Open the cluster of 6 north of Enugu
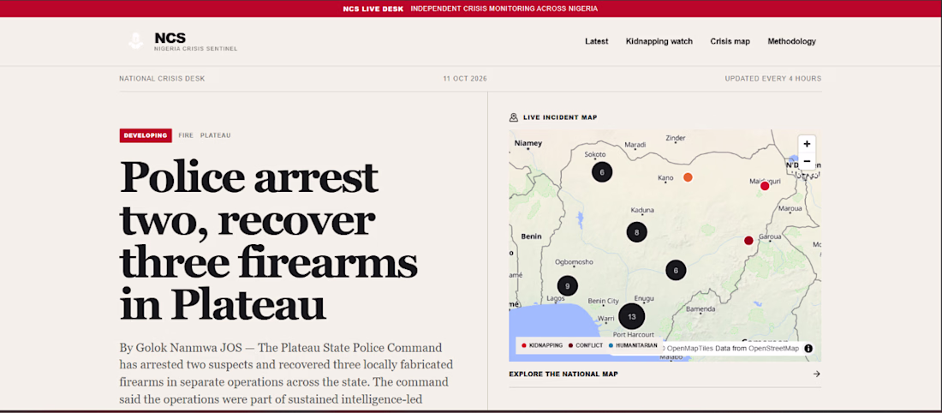This screenshot has width=942, height=413. pyautogui.click(x=676, y=270)
